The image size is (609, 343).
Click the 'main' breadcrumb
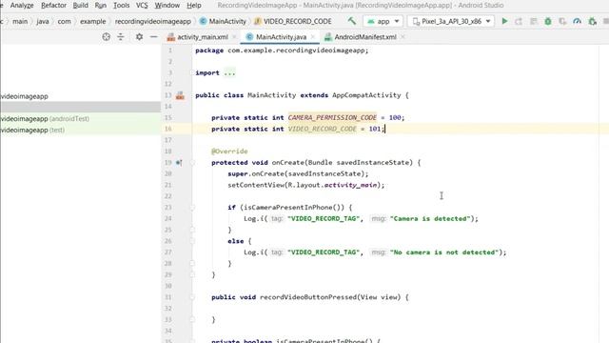[20, 21]
